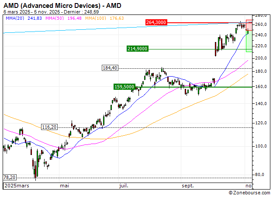Select the green 214,9000 support label

[137, 49]
